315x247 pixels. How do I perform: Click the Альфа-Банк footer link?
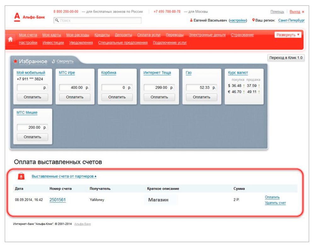click(83, 224)
